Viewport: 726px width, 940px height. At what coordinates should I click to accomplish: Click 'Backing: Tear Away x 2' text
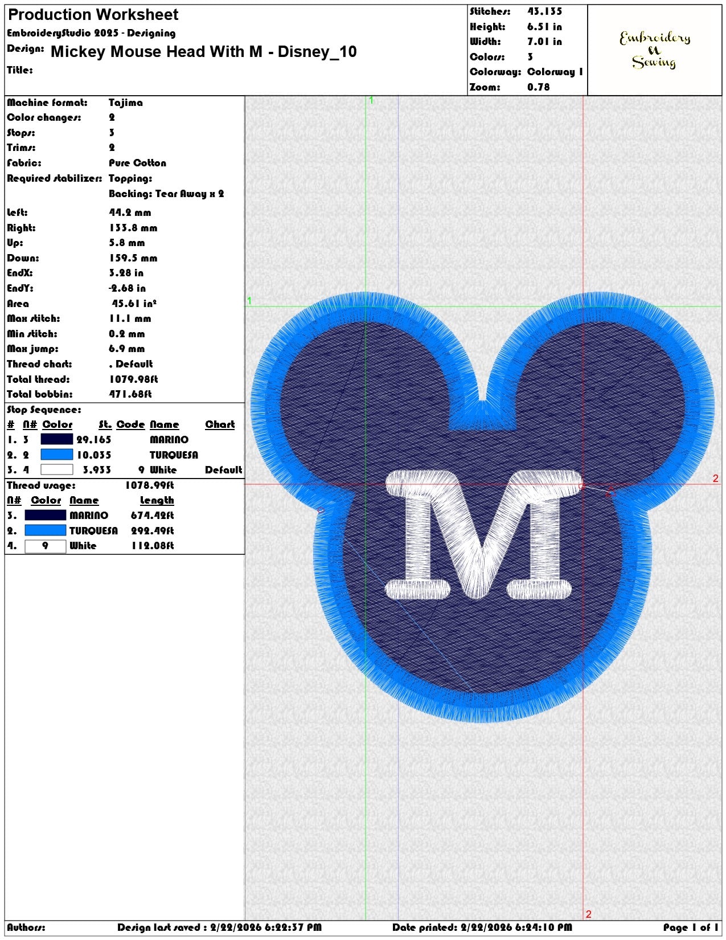tap(166, 194)
